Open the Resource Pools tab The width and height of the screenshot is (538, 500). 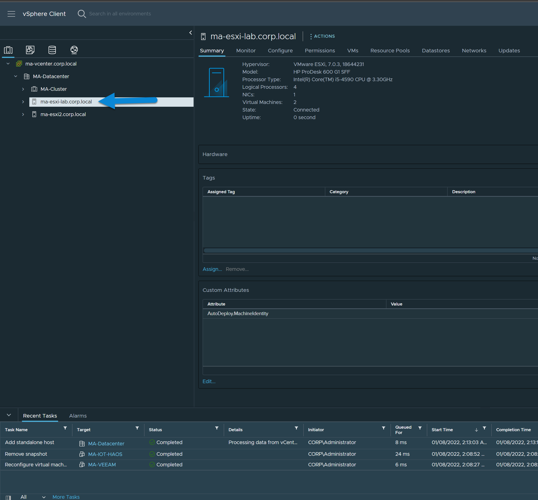[x=390, y=51]
